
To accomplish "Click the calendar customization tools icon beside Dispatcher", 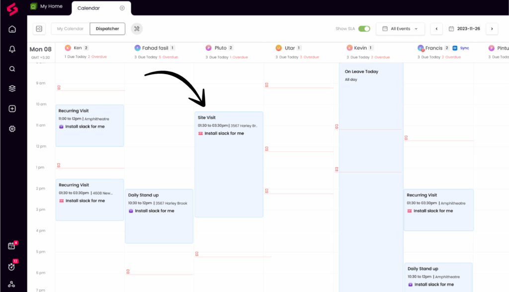I will point(137,28).
